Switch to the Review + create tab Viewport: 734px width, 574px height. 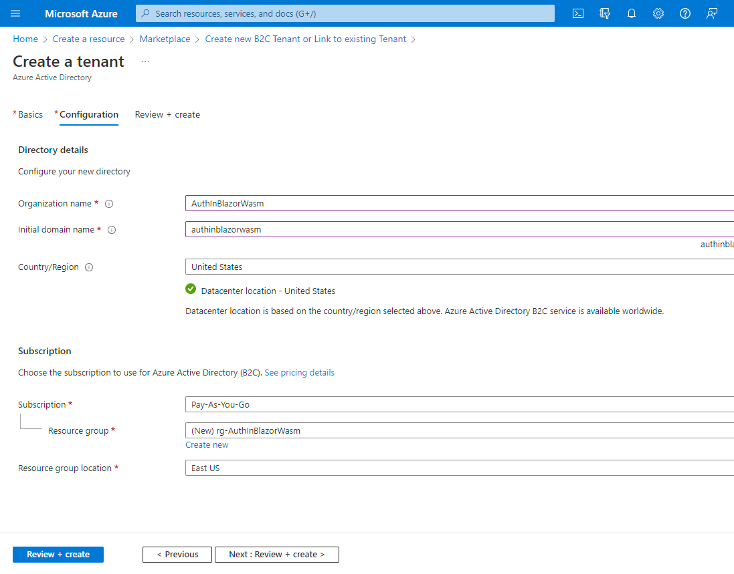tap(167, 114)
